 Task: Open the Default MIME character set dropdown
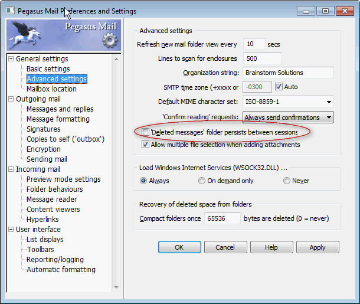pos(328,102)
